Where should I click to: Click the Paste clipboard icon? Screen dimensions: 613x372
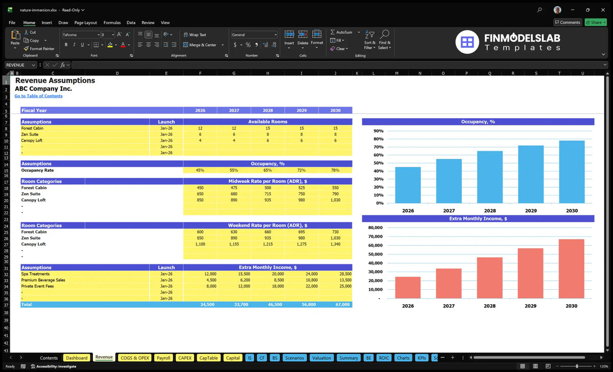(15, 35)
